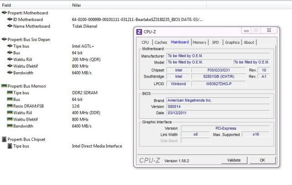The width and height of the screenshot is (292, 185).
Task: Select the Mainboard tab
Action: pos(180,42)
